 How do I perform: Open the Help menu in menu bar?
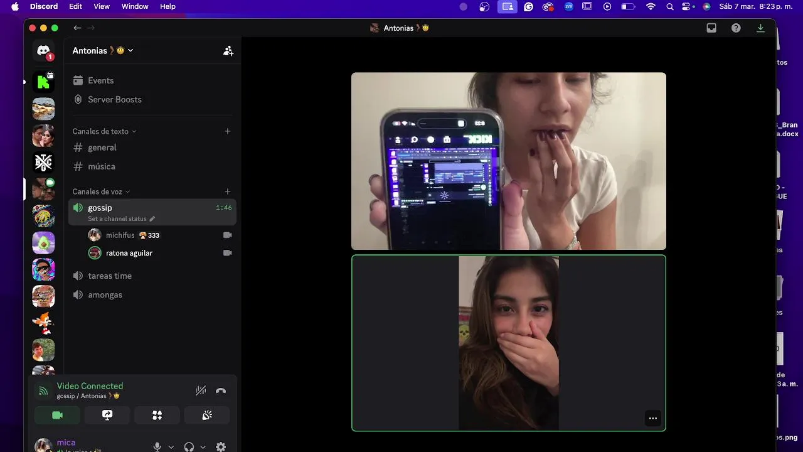(x=168, y=6)
